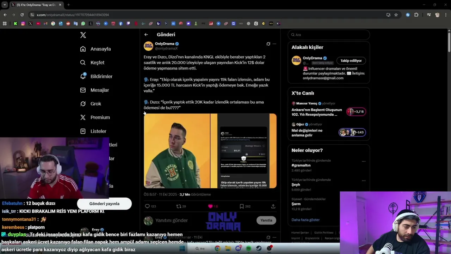The height and width of the screenshot is (254, 451).
Task: Click OnlyDrama profile avatar on the post
Action: click(x=148, y=46)
